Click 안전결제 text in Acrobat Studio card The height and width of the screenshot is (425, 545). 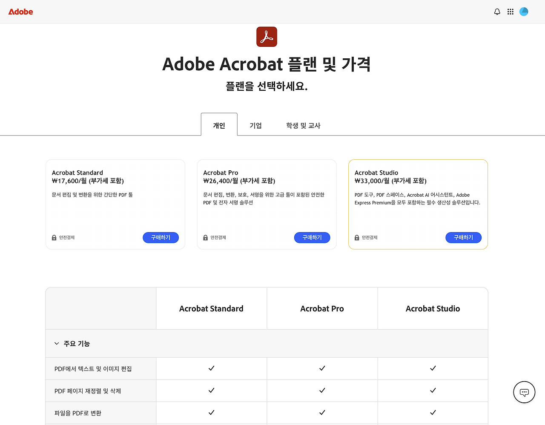[x=370, y=238]
